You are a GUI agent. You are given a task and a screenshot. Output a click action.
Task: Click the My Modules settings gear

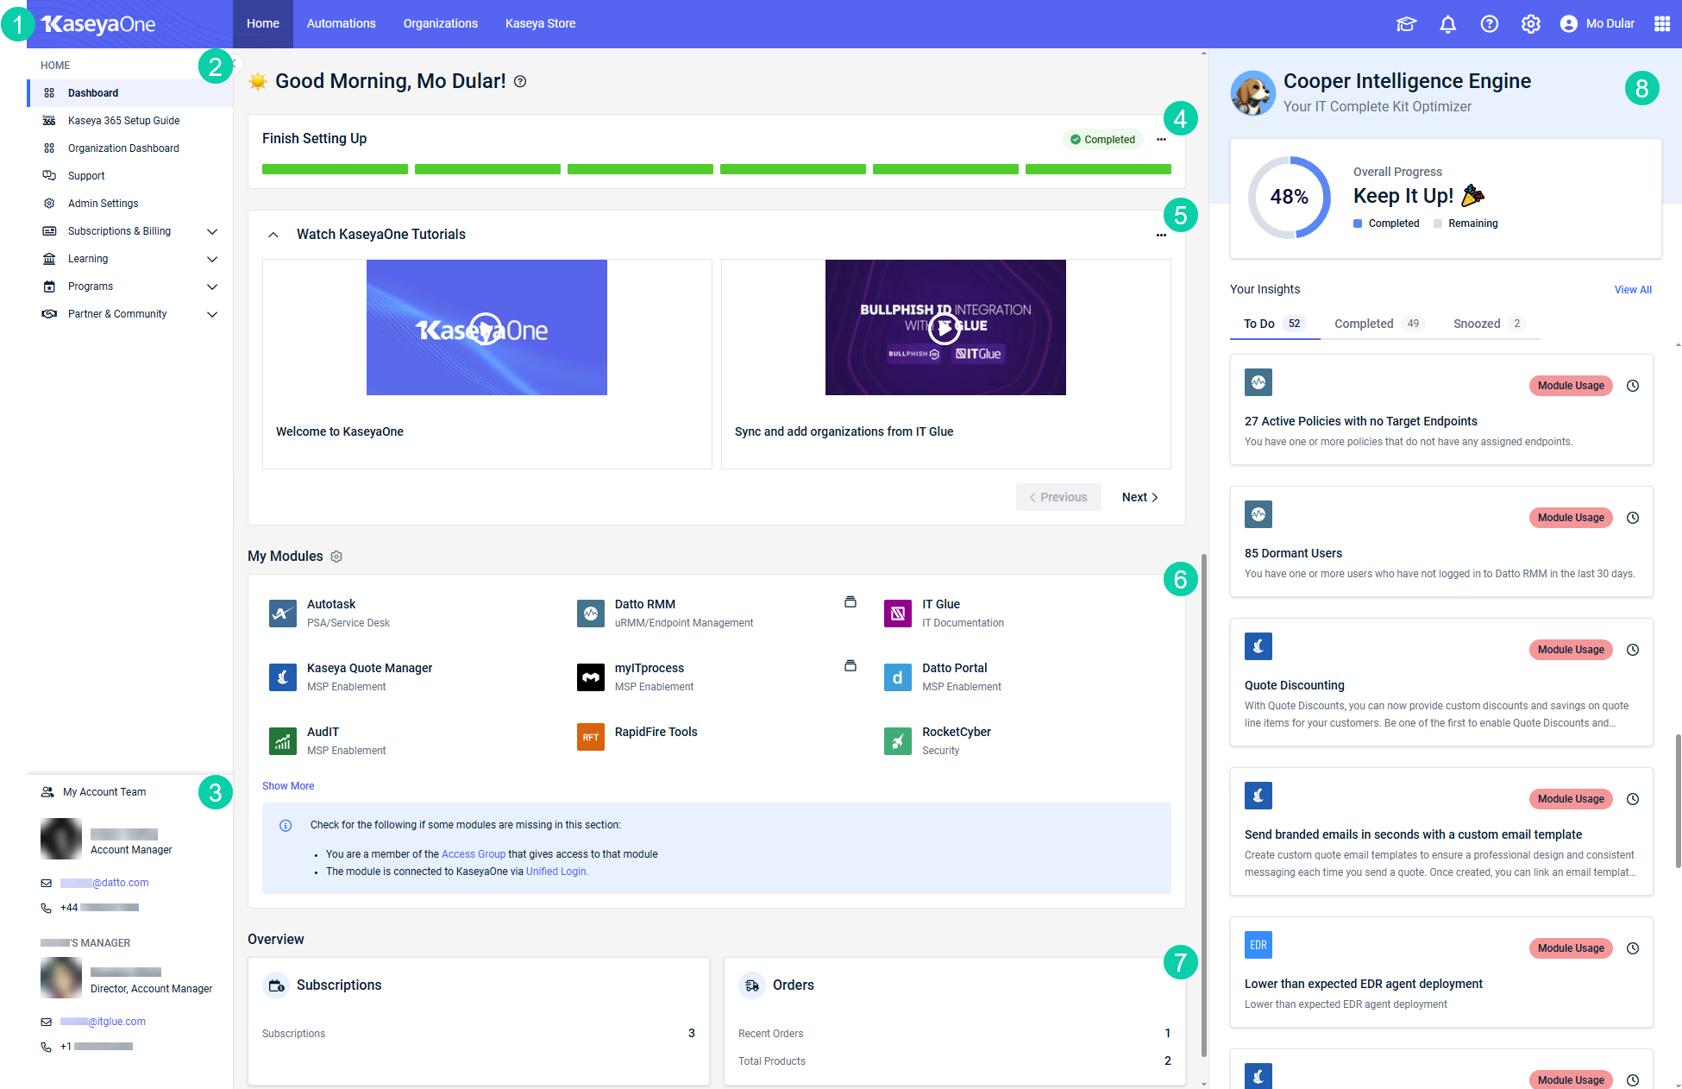point(336,557)
